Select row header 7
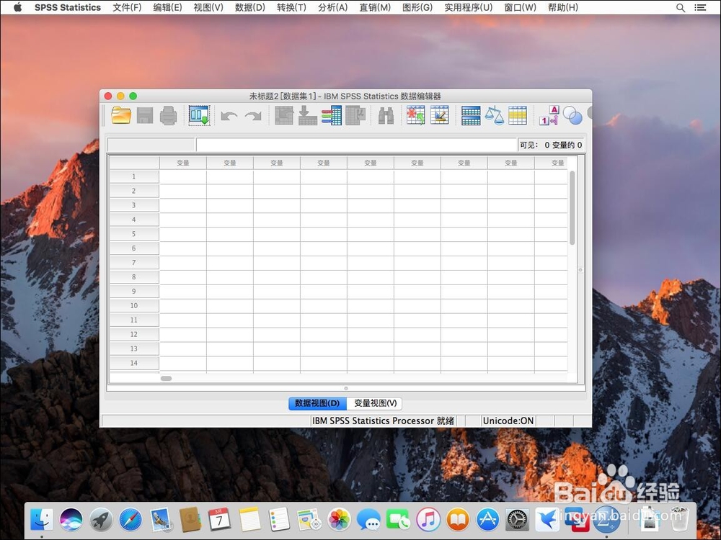721x540 pixels. point(134,263)
